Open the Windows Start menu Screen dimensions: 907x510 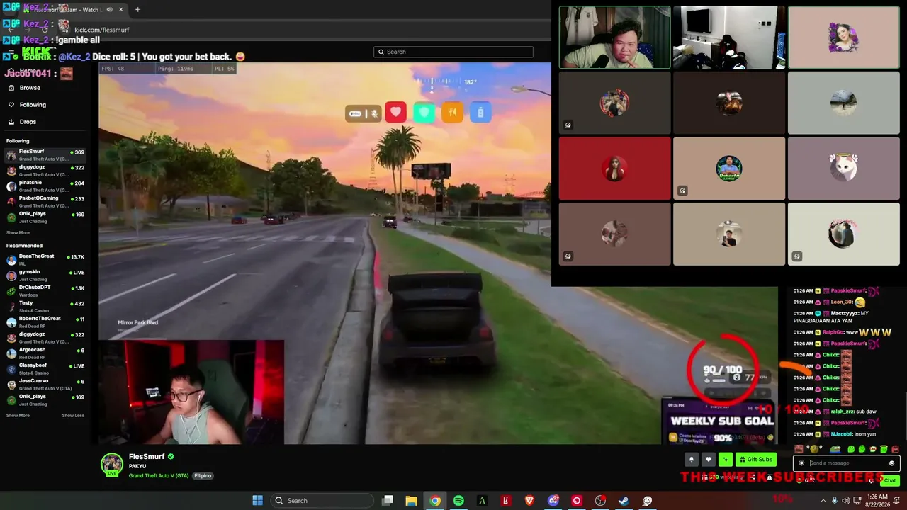click(258, 501)
